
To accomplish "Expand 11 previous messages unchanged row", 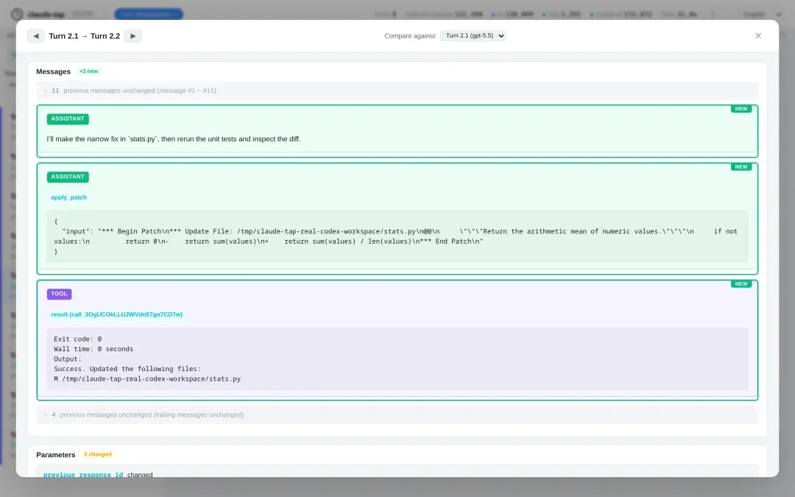I will tap(397, 91).
